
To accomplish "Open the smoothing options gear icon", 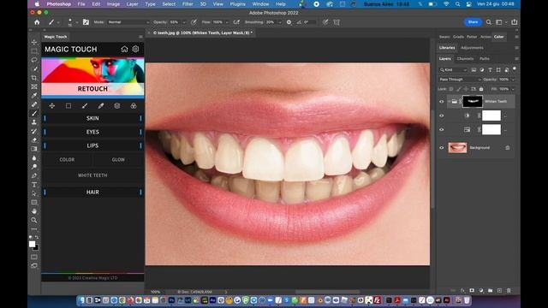I will (289, 22).
